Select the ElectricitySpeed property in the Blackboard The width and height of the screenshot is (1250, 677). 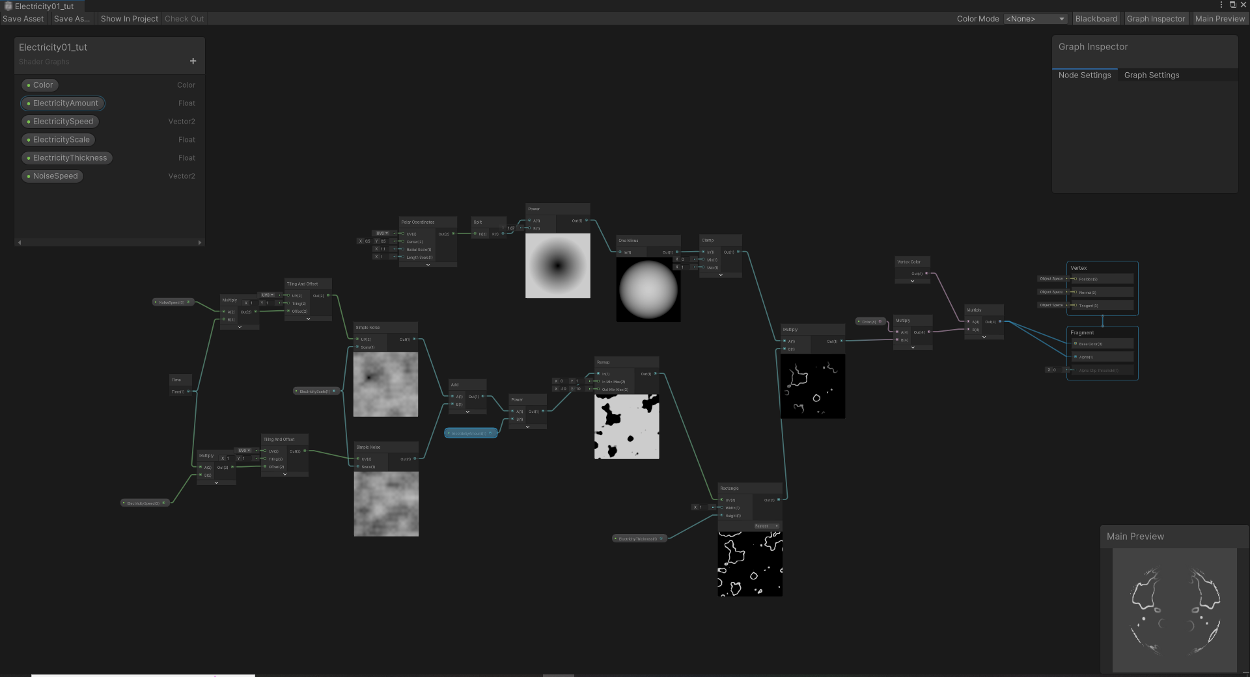point(61,122)
